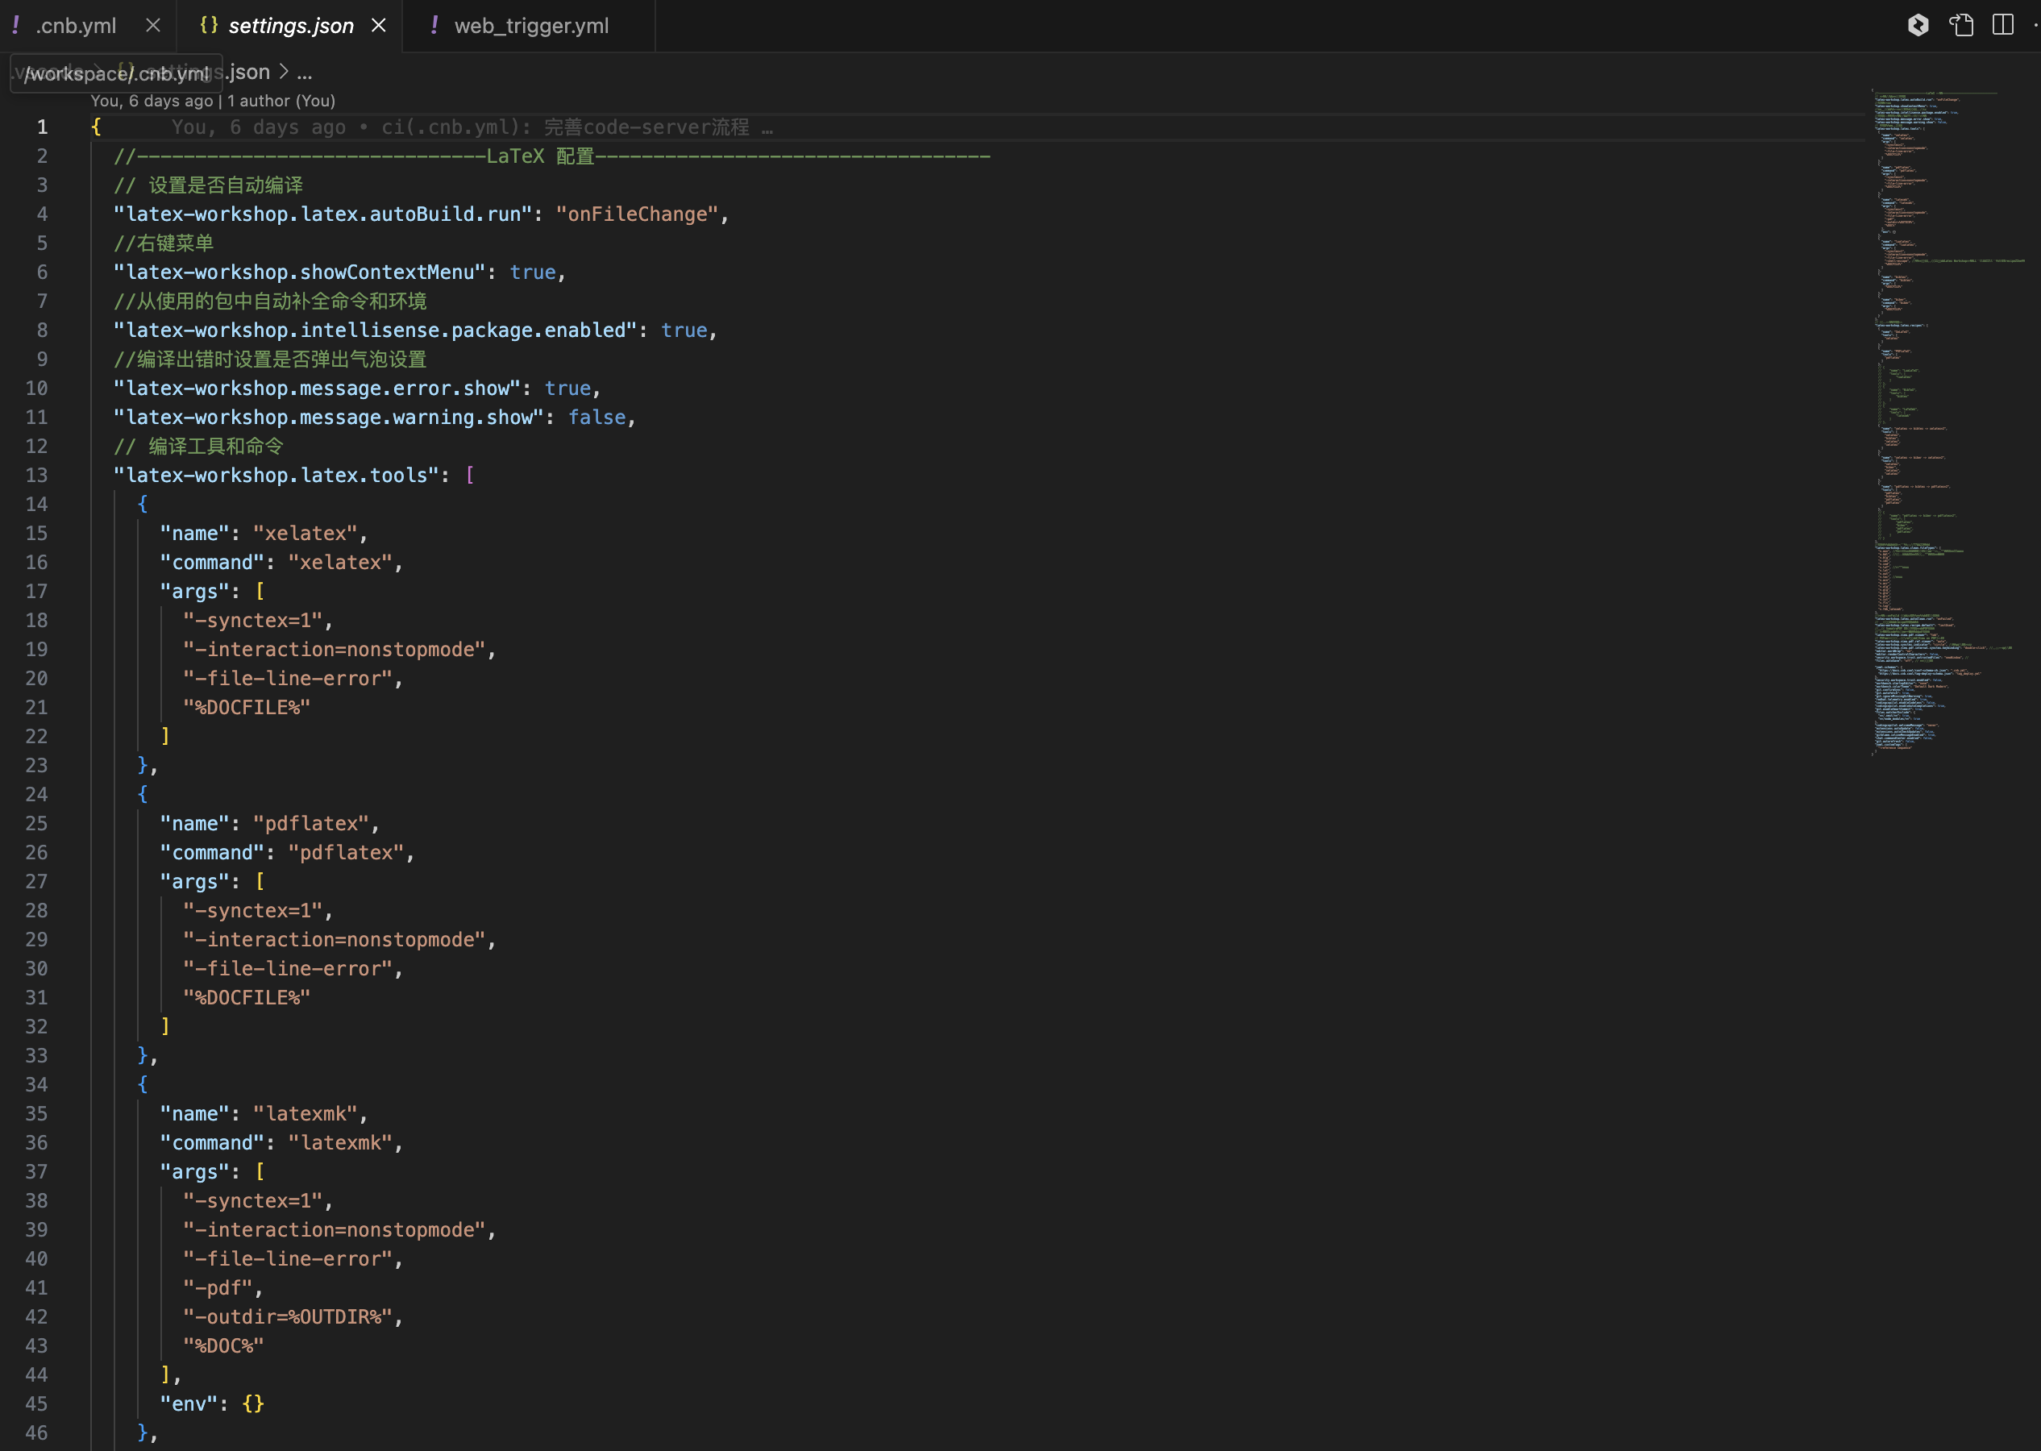Click the exclamation icon on web_trigger.yml tab
Screen dimensions: 2041x1451
click(434, 25)
